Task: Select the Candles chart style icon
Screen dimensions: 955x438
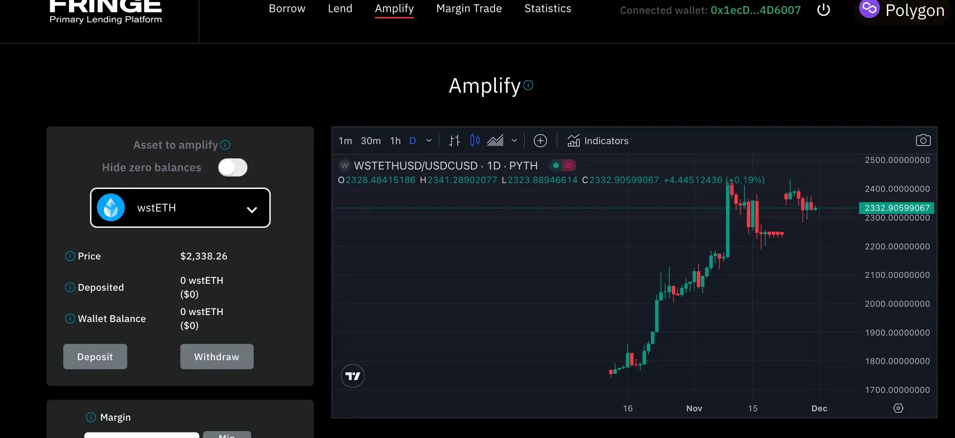Action: coord(475,141)
